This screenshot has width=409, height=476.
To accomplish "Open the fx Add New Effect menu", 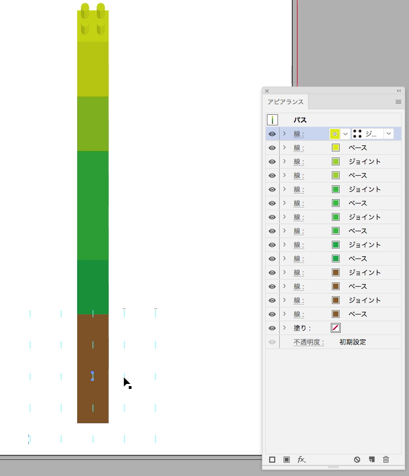I will coord(301,459).
